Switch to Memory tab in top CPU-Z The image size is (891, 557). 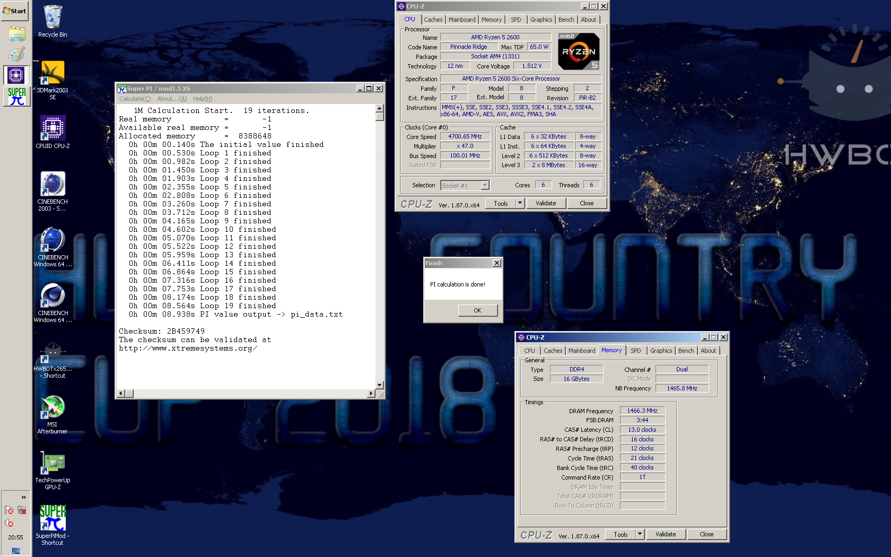pos(492,20)
